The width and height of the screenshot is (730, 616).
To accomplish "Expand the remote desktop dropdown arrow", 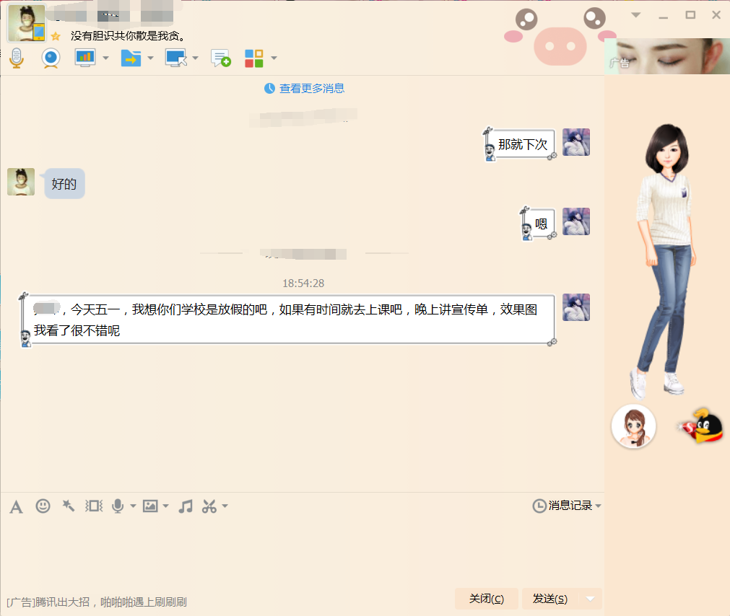I will point(195,58).
